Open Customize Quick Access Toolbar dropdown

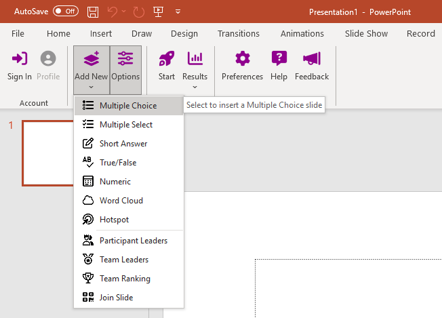[x=178, y=12]
